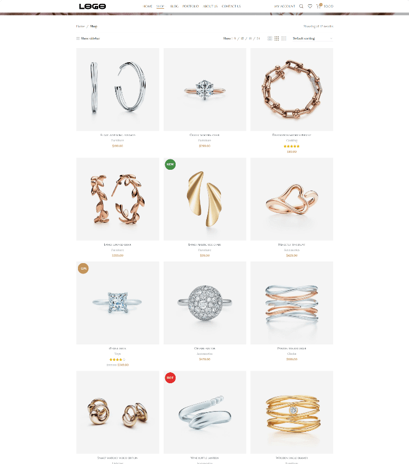The height and width of the screenshot is (464, 409).
Task: Switch to four-column grid view
Action: (x=284, y=38)
